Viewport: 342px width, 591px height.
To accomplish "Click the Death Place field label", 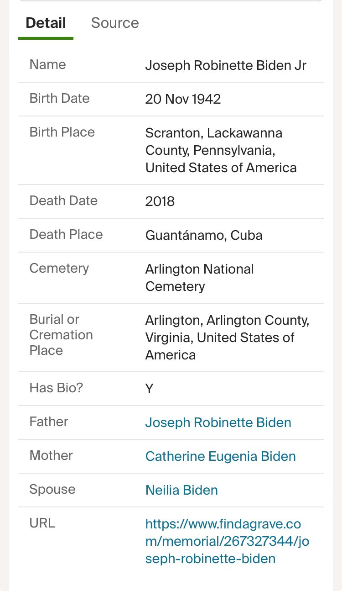I will pos(66,234).
